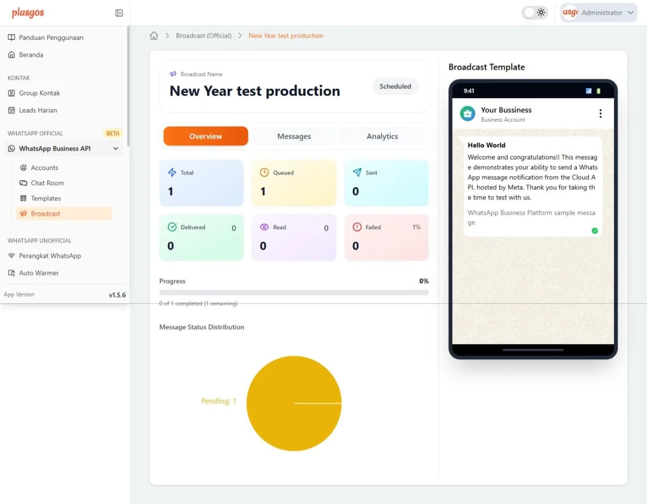Click the Scheduled status badge
This screenshot has width=647, height=504.
(395, 87)
